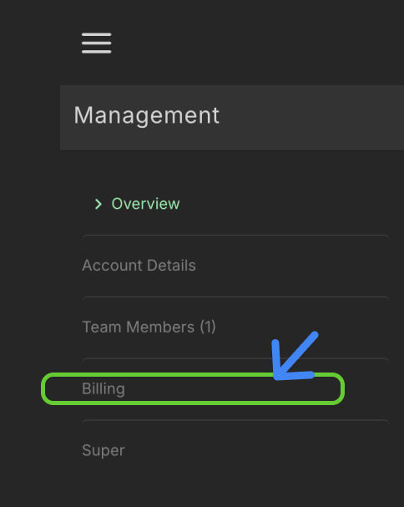Click the Management title text
Screen dimensions: 404x507
click(x=147, y=116)
